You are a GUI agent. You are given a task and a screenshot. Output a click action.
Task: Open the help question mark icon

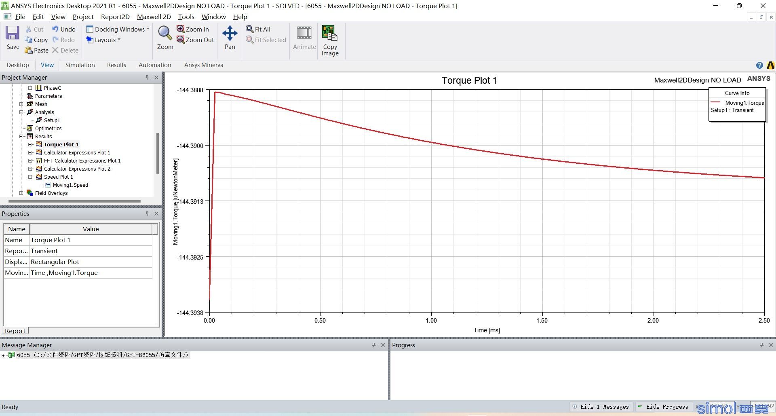point(759,65)
